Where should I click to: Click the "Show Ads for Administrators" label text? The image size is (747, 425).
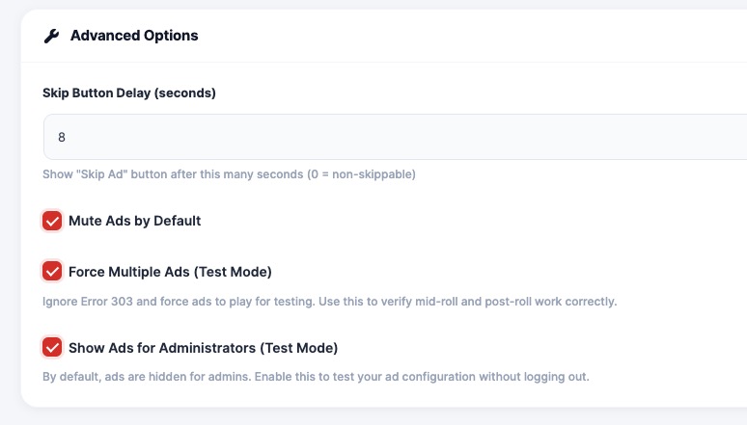tap(162, 347)
